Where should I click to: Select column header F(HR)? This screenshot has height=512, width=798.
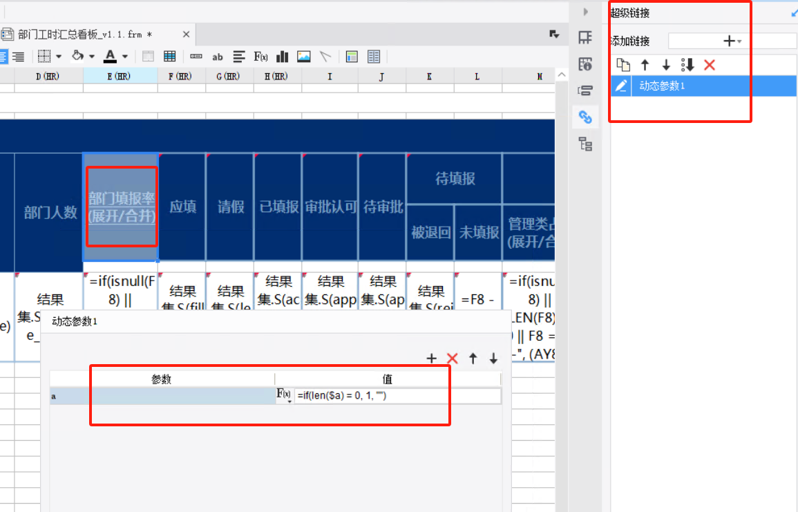[181, 76]
